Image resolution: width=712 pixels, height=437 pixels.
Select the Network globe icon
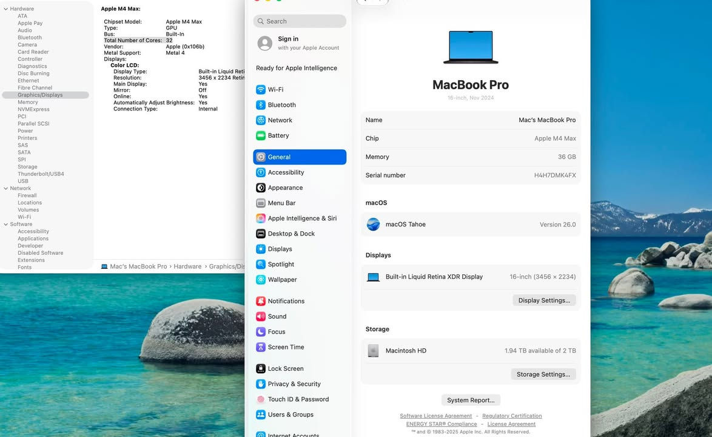pos(261,120)
